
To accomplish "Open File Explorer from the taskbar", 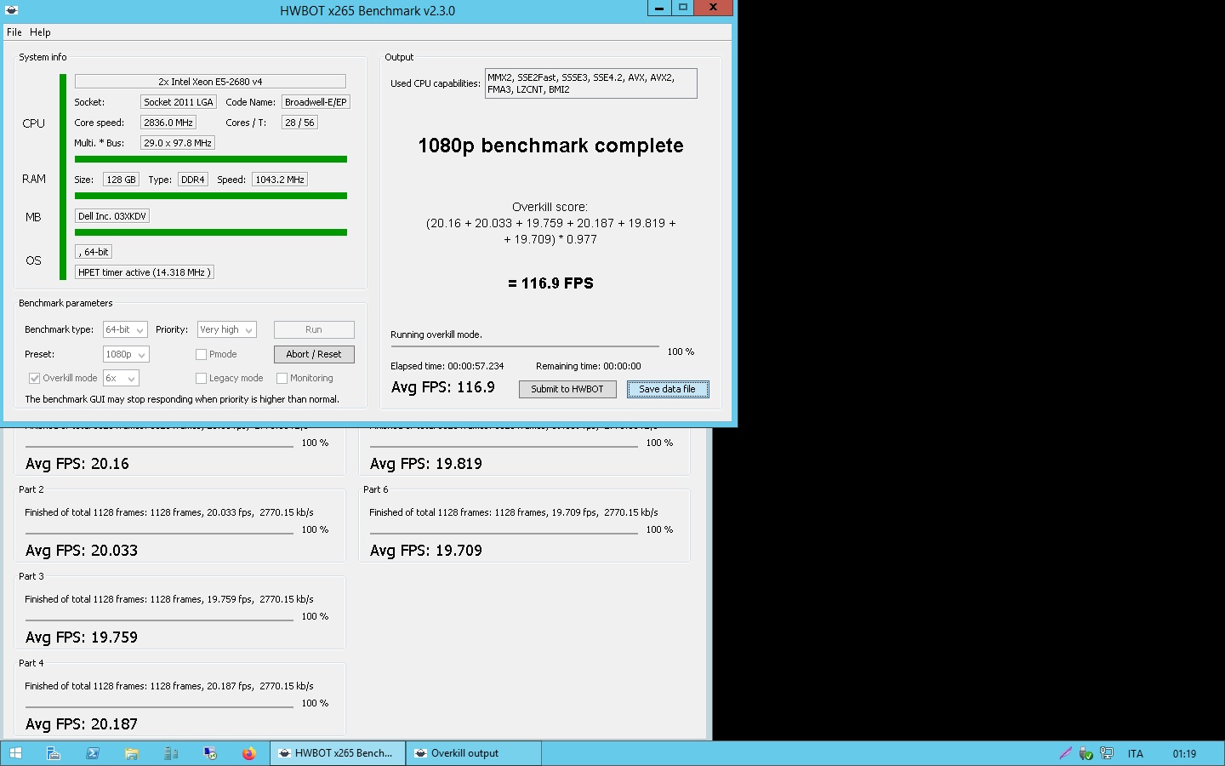I will coord(131,753).
